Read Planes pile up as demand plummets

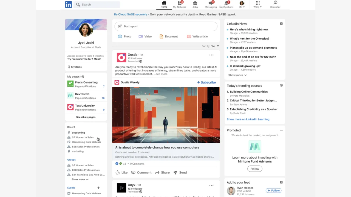coord(253,48)
